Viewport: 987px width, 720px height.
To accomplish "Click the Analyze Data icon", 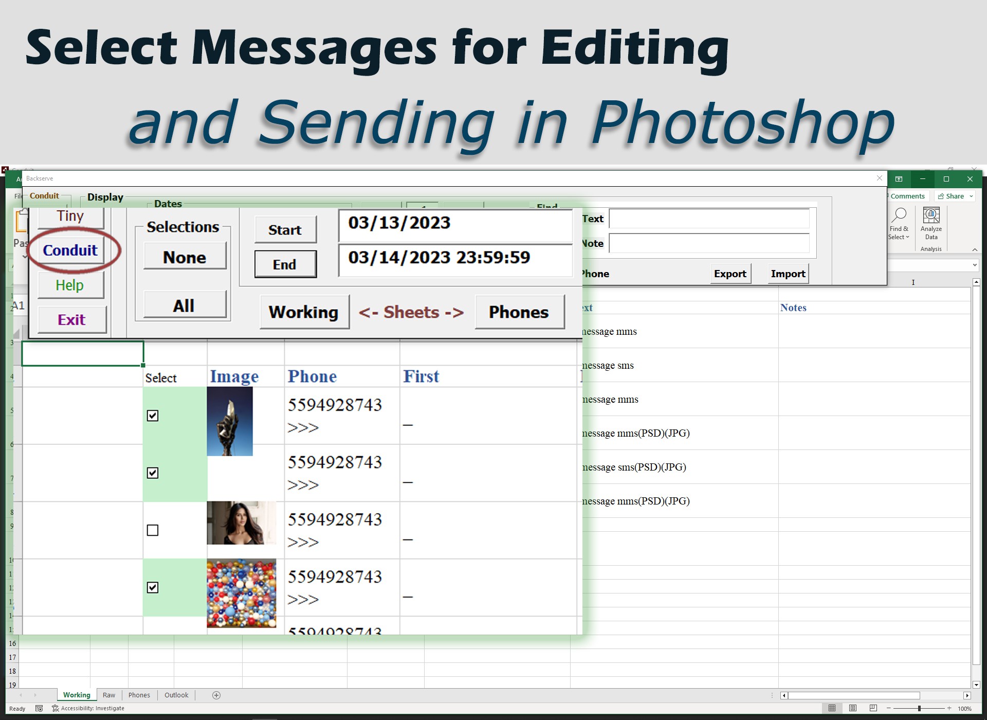I will pos(931,224).
